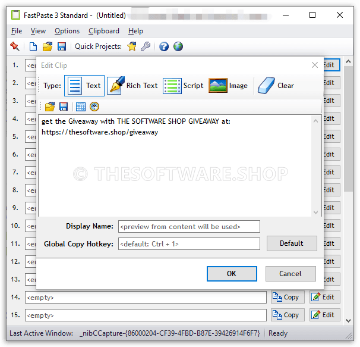This screenshot has height=347, width=360.
Task: Click the globe website icon
Action: pos(178,46)
